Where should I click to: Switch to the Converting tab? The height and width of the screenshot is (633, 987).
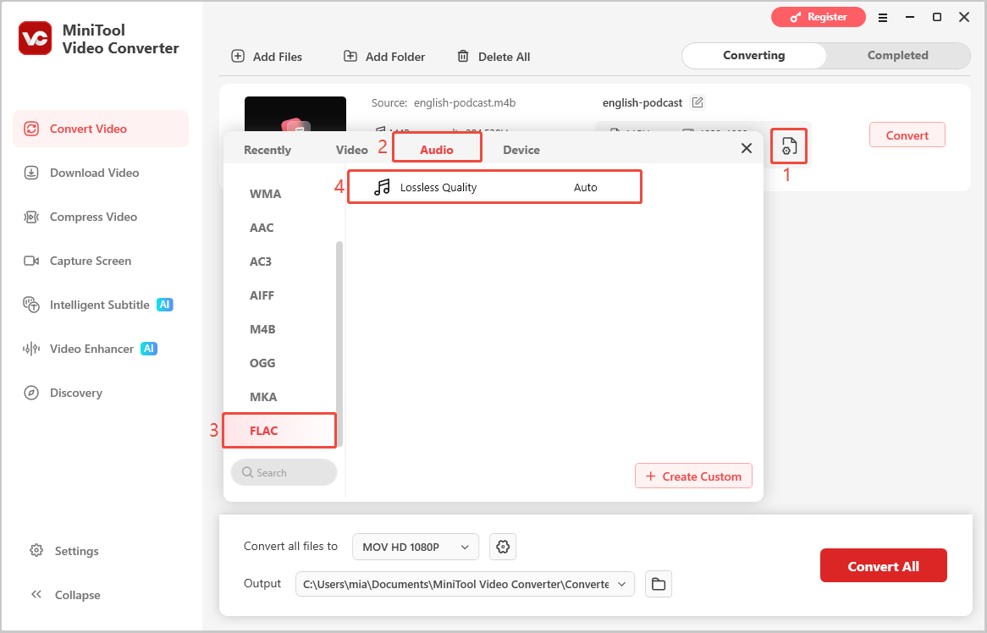tap(754, 55)
